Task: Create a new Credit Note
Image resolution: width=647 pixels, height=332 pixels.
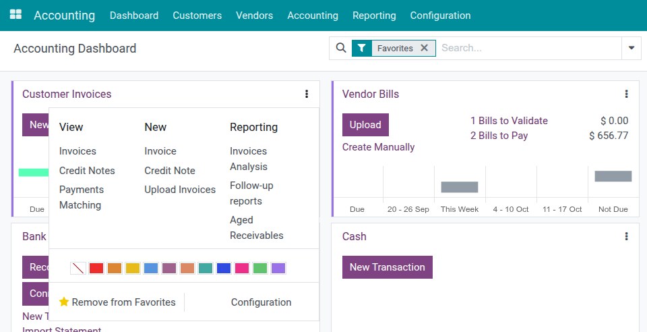Action: [170, 171]
